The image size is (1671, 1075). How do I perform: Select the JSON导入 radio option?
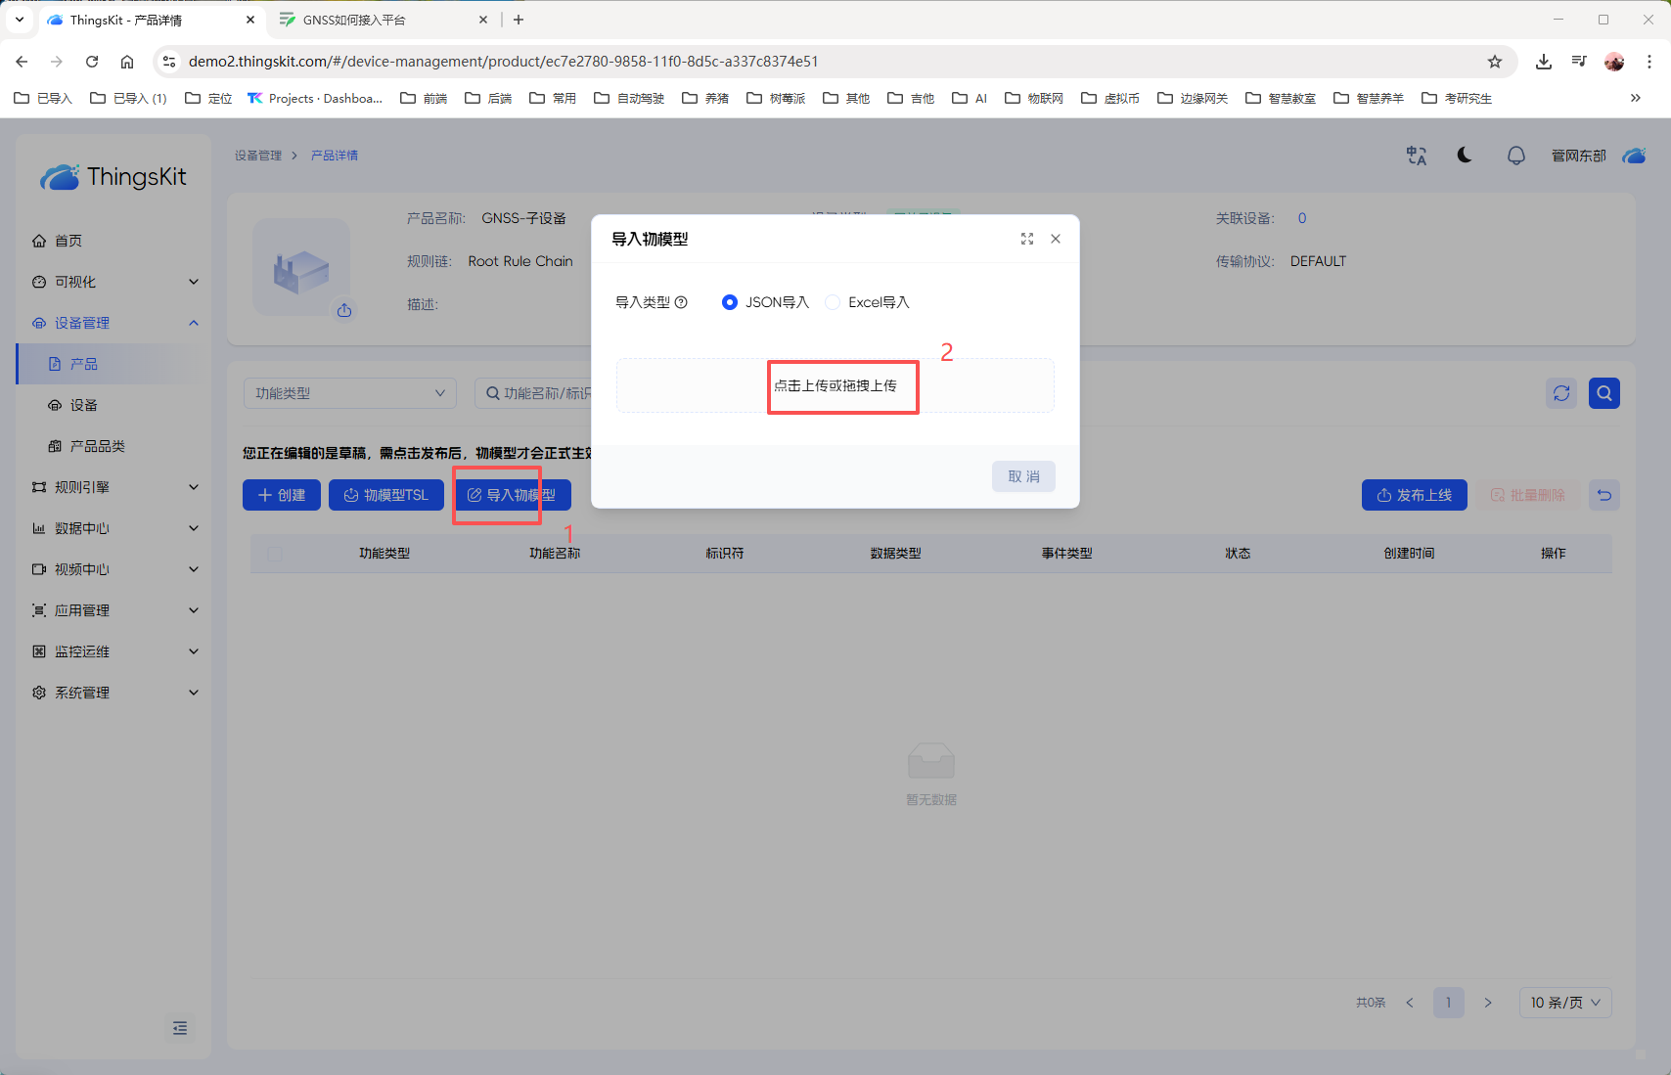[x=730, y=302]
